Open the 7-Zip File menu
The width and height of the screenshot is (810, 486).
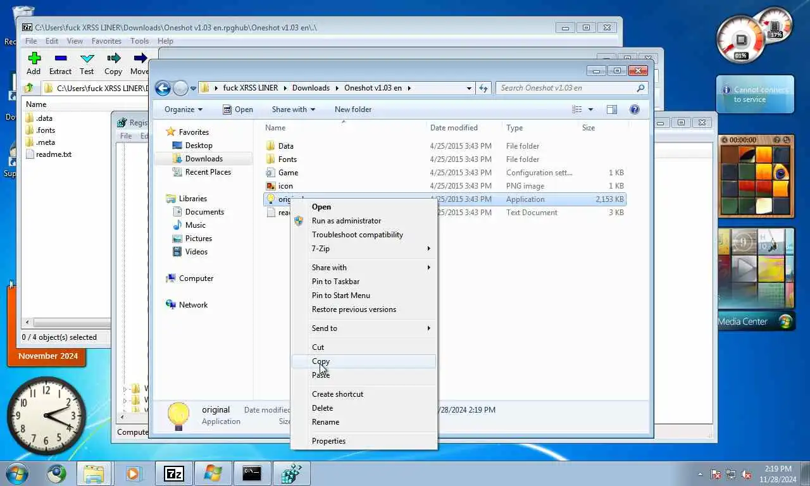31,41
